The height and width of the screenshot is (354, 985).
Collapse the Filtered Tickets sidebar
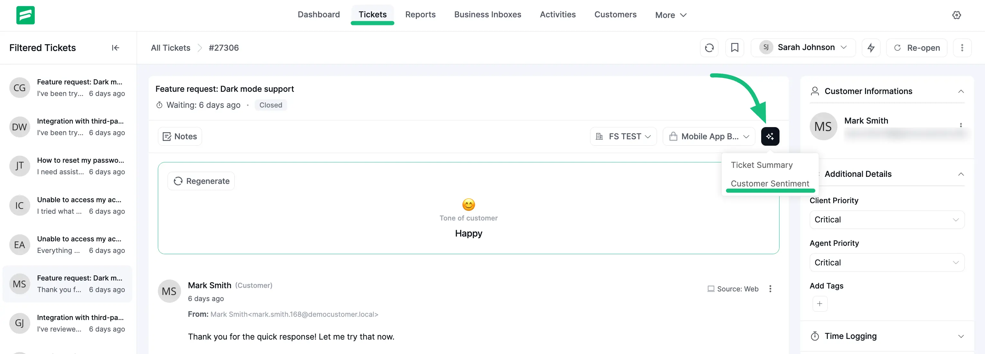coord(115,48)
